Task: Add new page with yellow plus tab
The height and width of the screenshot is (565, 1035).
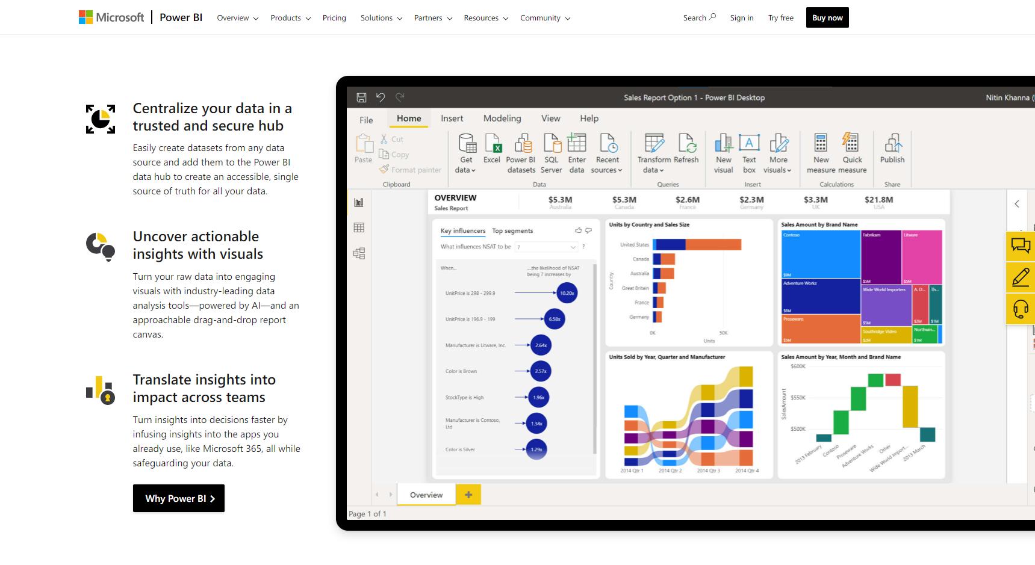Action: [468, 495]
